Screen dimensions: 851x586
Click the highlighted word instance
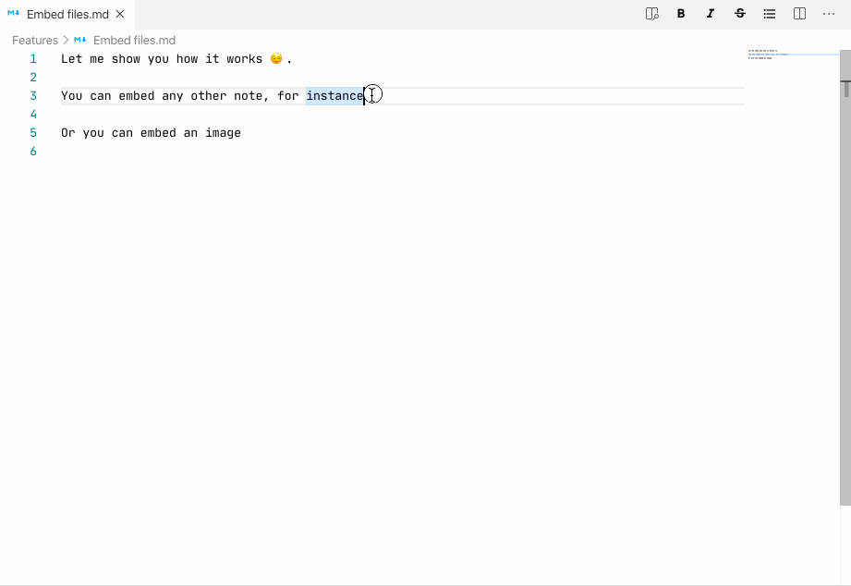(x=334, y=95)
